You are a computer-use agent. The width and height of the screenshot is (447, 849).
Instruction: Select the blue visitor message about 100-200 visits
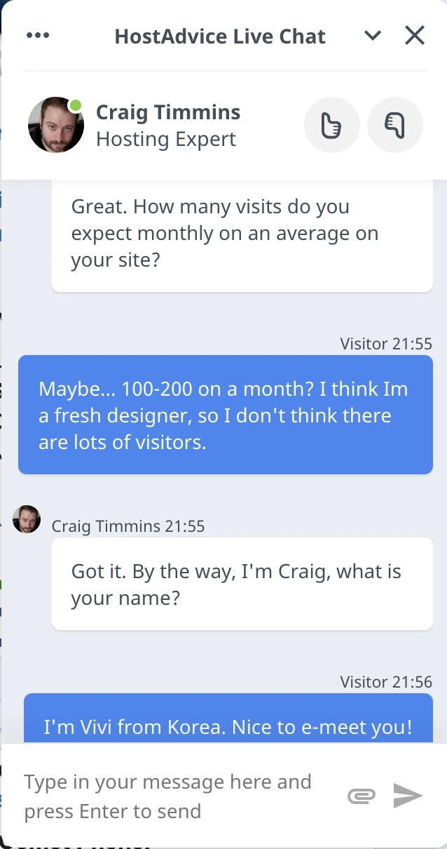coord(226,415)
